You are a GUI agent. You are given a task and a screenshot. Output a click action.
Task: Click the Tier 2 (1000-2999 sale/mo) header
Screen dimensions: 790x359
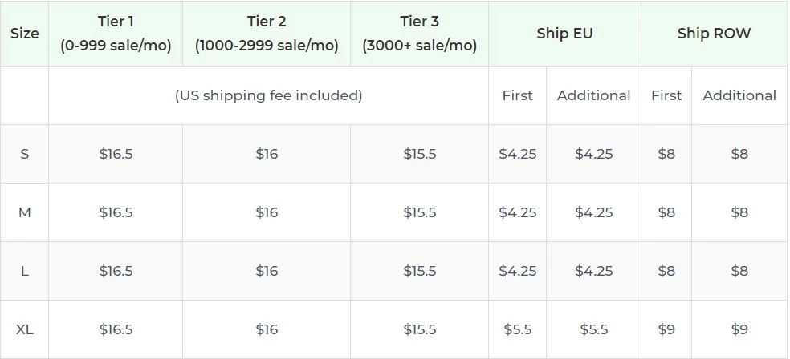(x=267, y=34)
